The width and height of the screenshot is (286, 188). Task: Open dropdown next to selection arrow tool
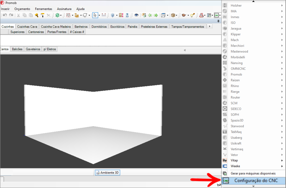[99, 15]
